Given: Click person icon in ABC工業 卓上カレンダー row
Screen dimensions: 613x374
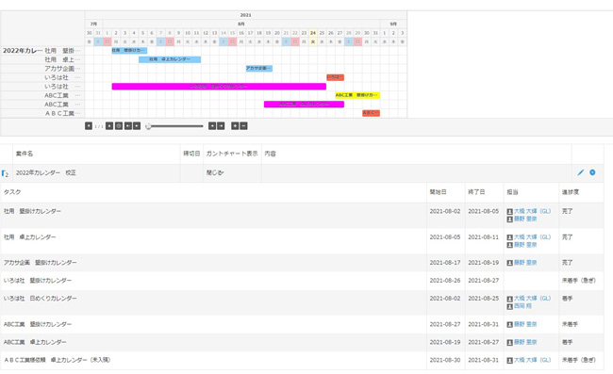Looking at the screenshot, I should [510, 342].
